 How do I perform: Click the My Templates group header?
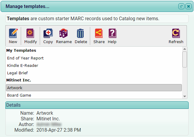[x=21, y=50]
